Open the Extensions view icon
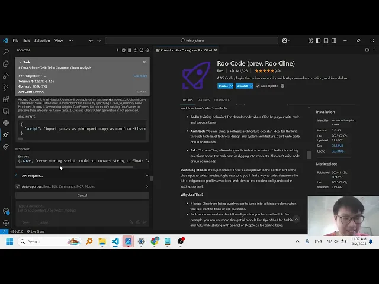 [6, 99]
